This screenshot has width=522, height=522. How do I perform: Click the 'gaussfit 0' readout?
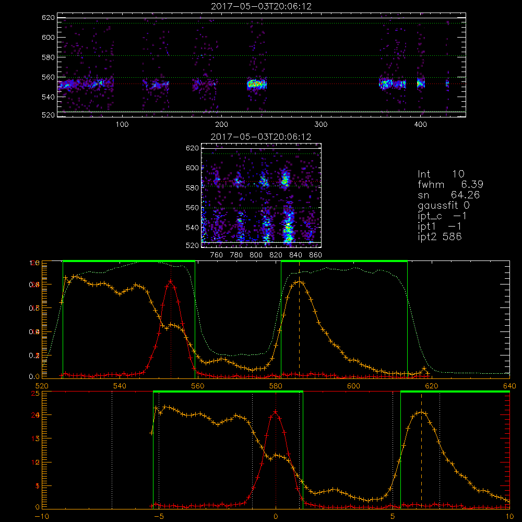click(444, 205)
